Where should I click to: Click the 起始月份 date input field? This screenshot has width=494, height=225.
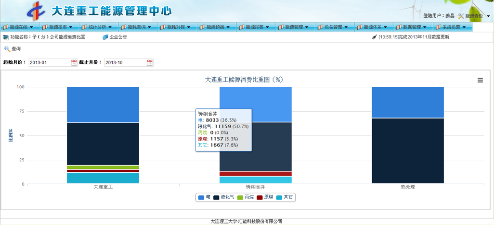coord(49,62)
